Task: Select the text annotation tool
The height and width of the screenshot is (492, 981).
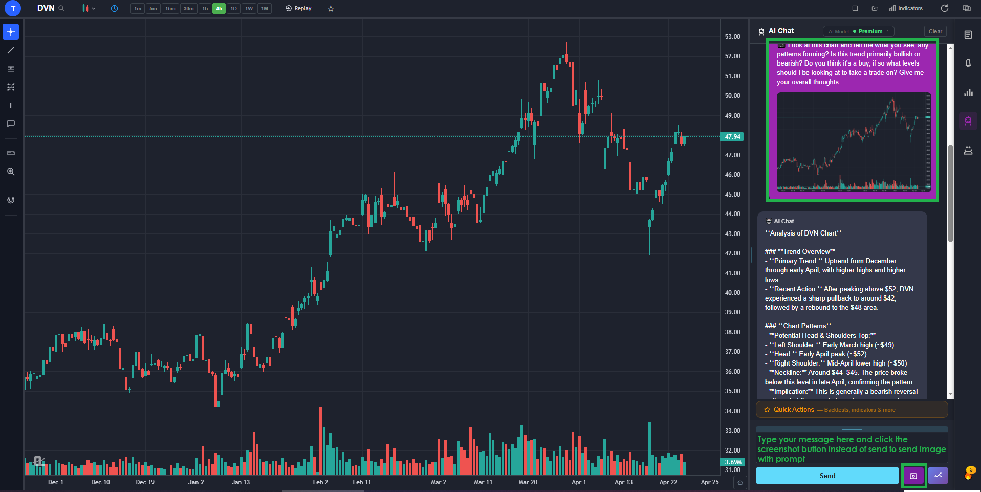Action: point(11,105)
